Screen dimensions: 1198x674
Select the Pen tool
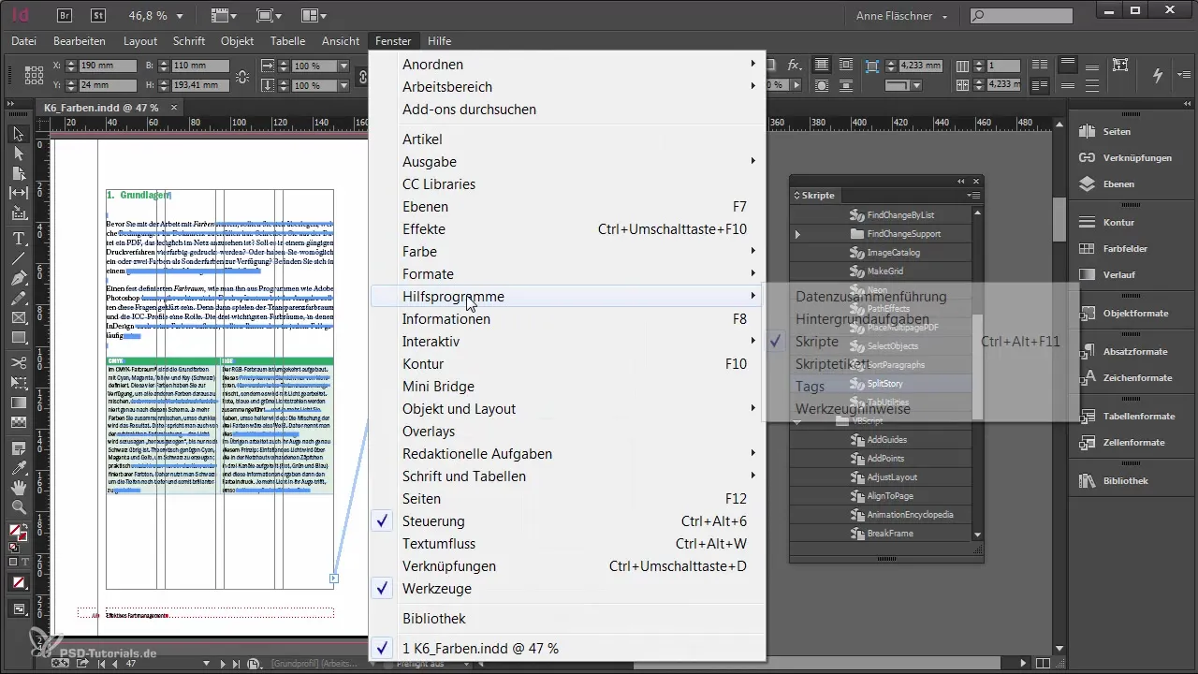click(x=18, y=278)
